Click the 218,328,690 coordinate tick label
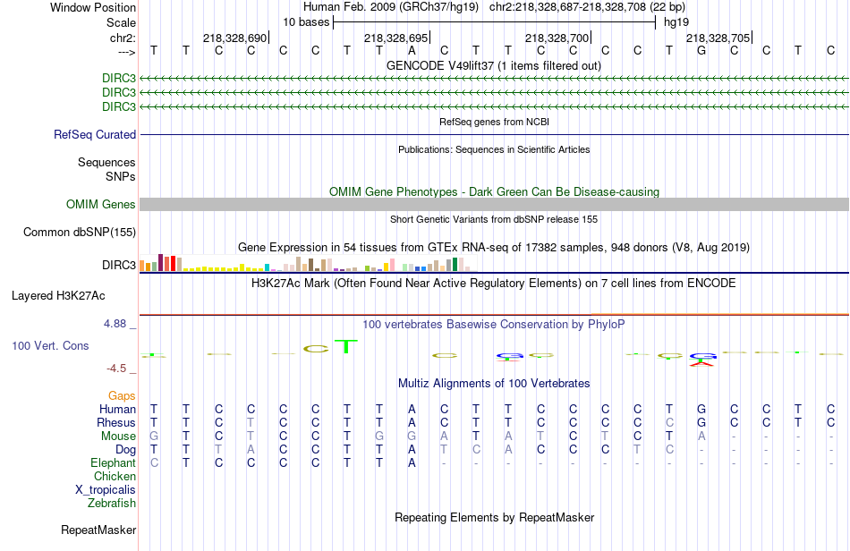The image size is (850, 551). tap(234, 38)
